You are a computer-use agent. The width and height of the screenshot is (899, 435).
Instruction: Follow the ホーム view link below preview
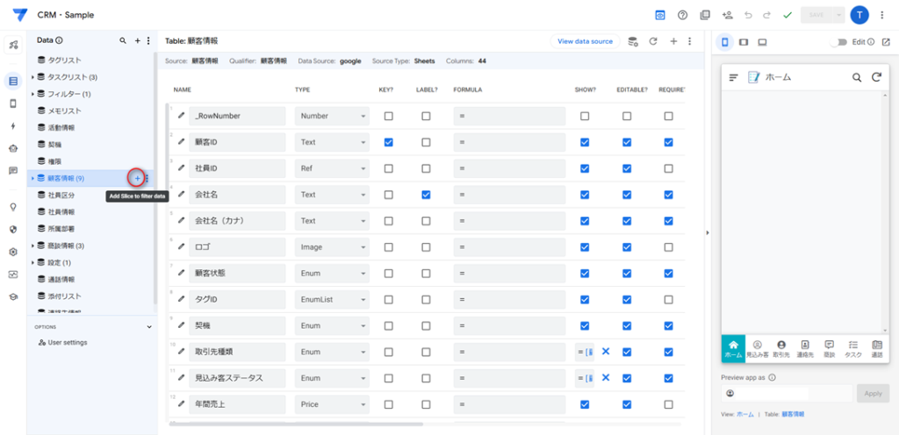[x=745, y=414]
